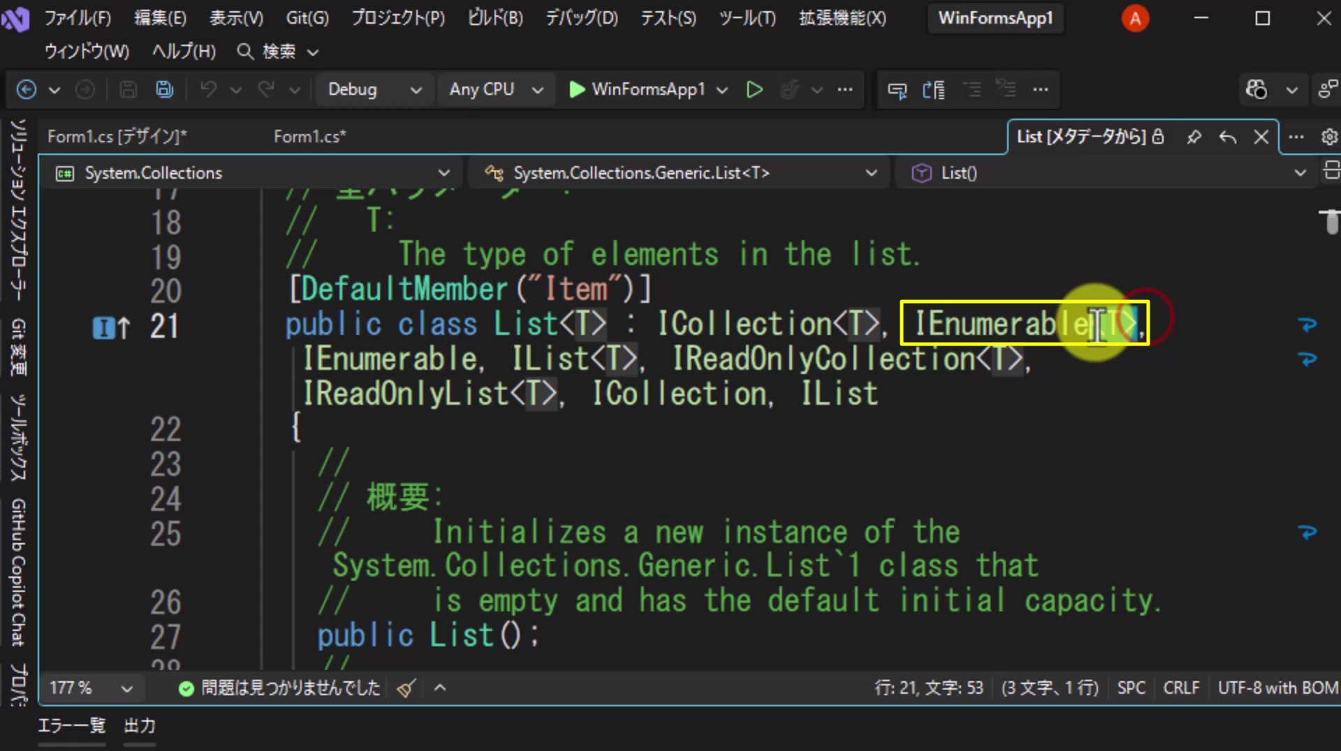Image resolution: width=1341 pixels, height=751 pixels.
Task: Click the Save All icon
Action: 165,89
